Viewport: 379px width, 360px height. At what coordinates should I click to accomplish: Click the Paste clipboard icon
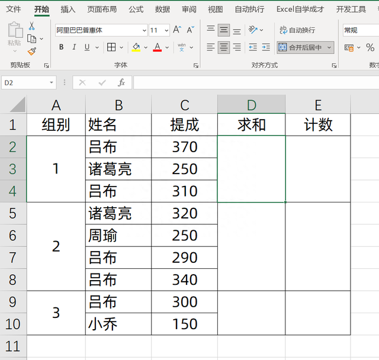(x=15, y=30)
